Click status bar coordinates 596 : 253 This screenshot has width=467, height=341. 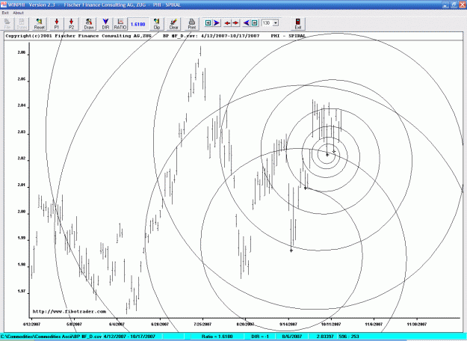click(349, 337)
